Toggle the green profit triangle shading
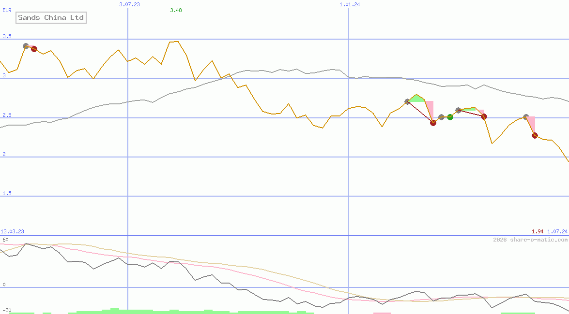The image size is (569, 314). click(x=416, y=98)
